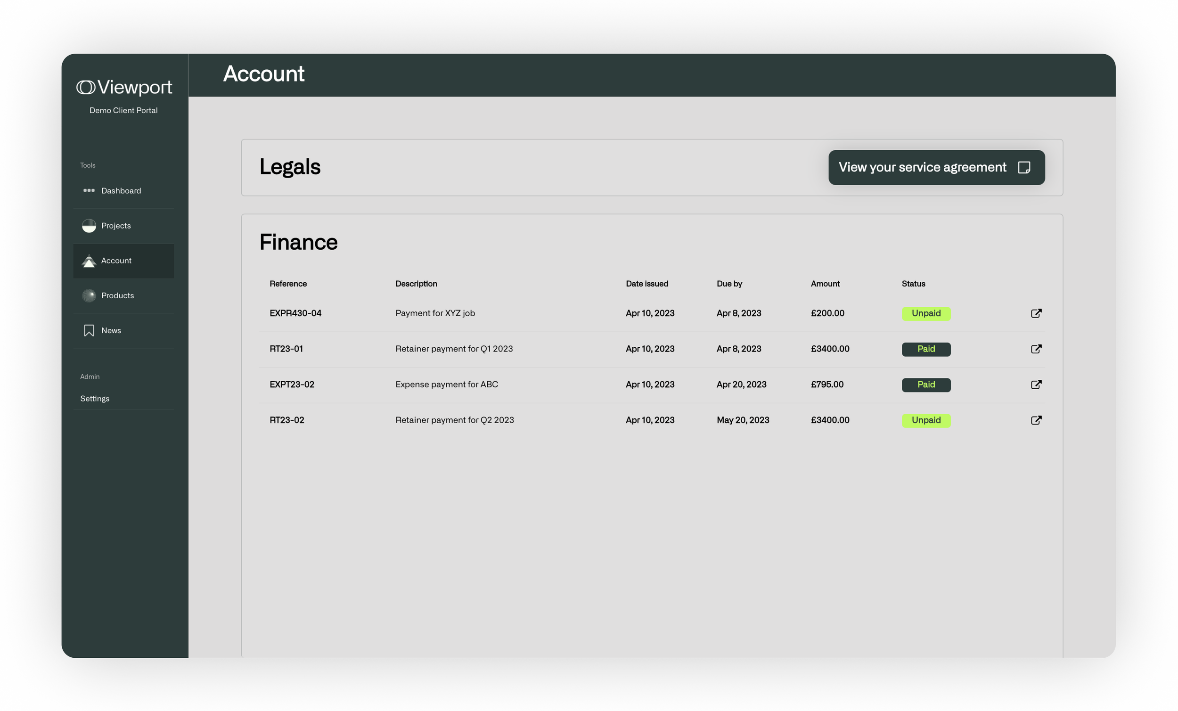The height and width of the screenshot is (711, 1178).
Task: Click the Unpaid status badge for EXPR430-04
Action: point(925,313)
